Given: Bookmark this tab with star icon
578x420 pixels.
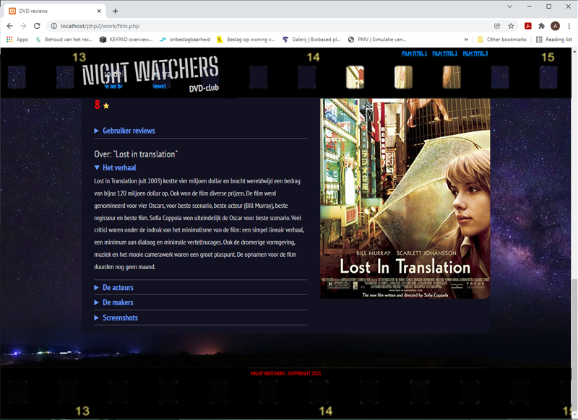Looking at the screenshot, I should point(511,26).
